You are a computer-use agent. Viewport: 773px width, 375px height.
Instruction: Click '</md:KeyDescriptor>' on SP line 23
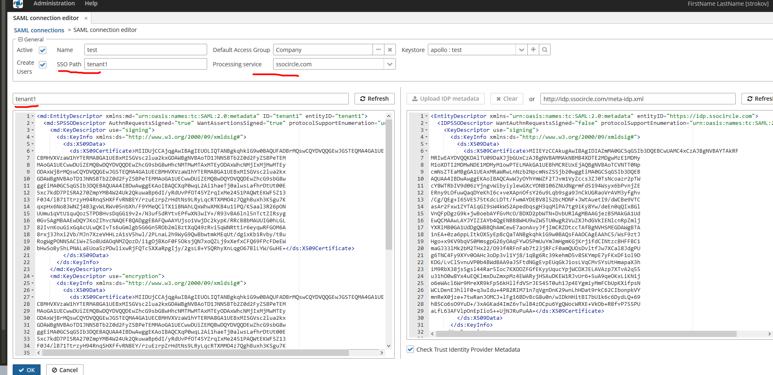coord(81,269)
